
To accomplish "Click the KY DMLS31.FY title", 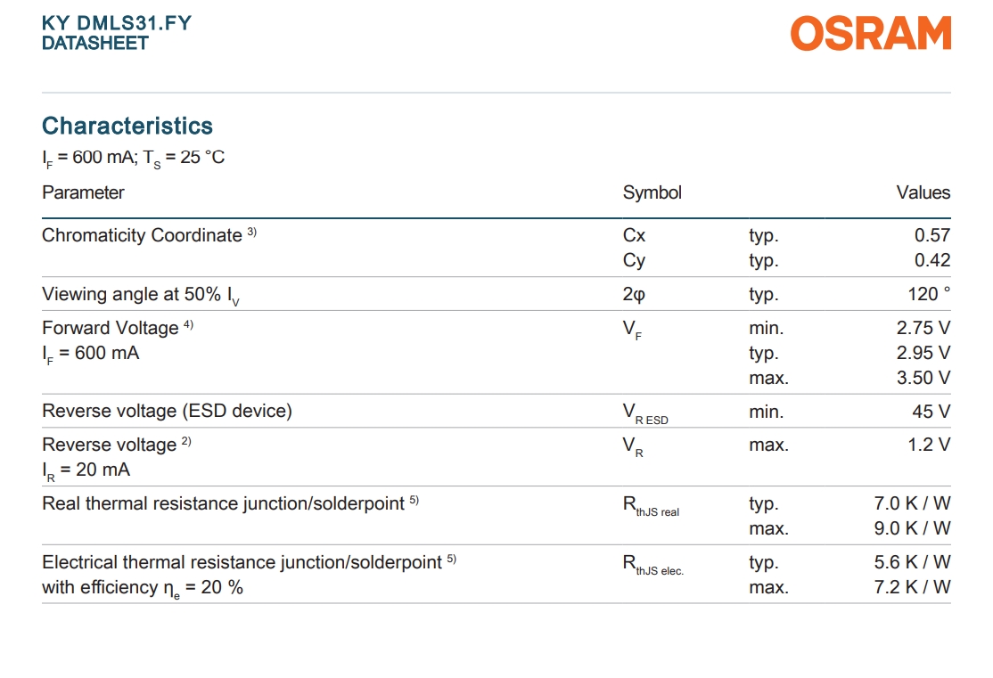I will [x=117, y=23].
